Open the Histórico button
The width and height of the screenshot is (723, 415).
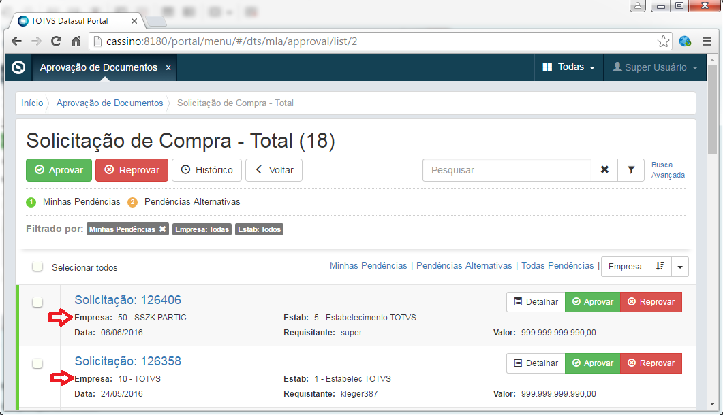(x=206, y=170)
